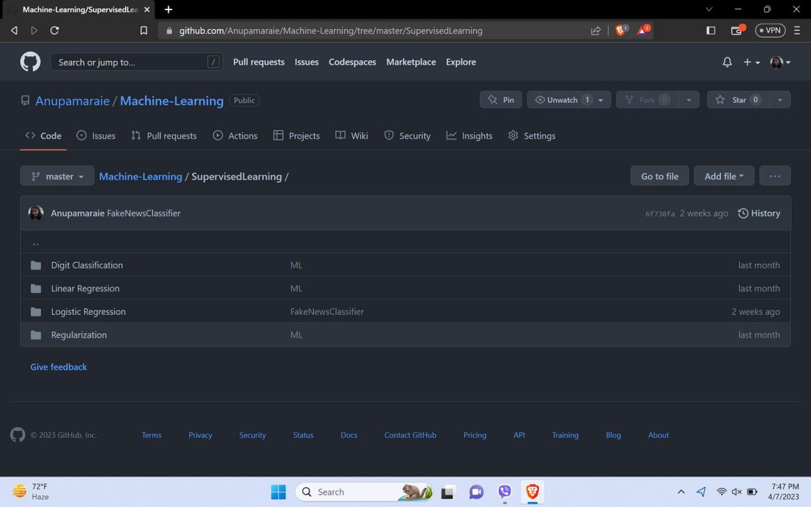Click the committer avatar in commit bar

point(36,213)
